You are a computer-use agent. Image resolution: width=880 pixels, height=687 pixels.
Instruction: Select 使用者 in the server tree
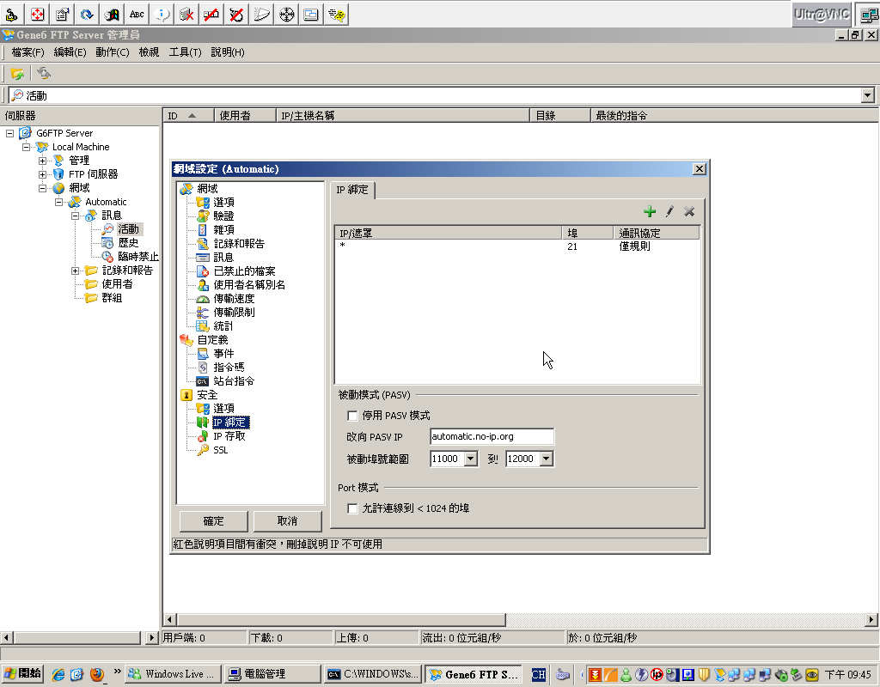pyautogui.click(x=117, y=283)
